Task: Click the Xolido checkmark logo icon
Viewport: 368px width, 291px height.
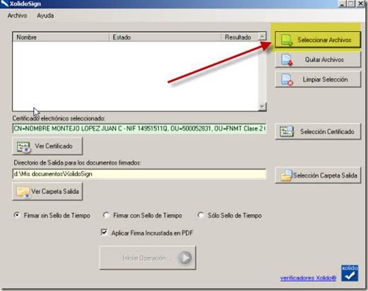Action: (x=350, y=273)
